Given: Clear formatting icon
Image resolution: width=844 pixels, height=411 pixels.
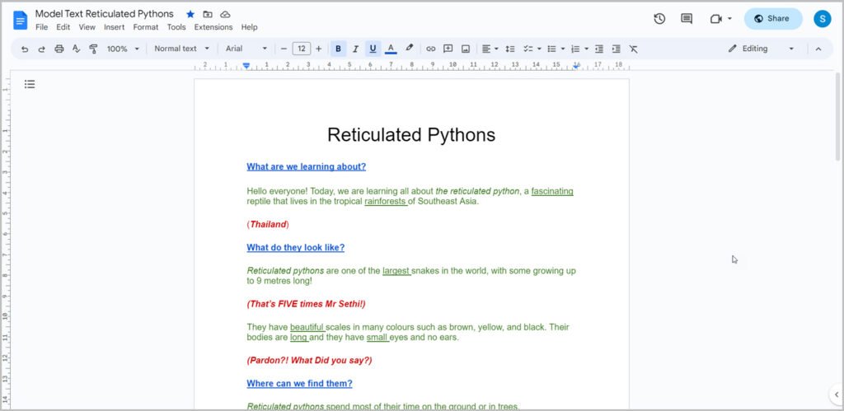Looking at the screenshot, I should click(x=634, y=49).
